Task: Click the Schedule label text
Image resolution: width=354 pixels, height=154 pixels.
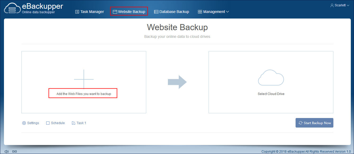Action: [x=58, y=123]
